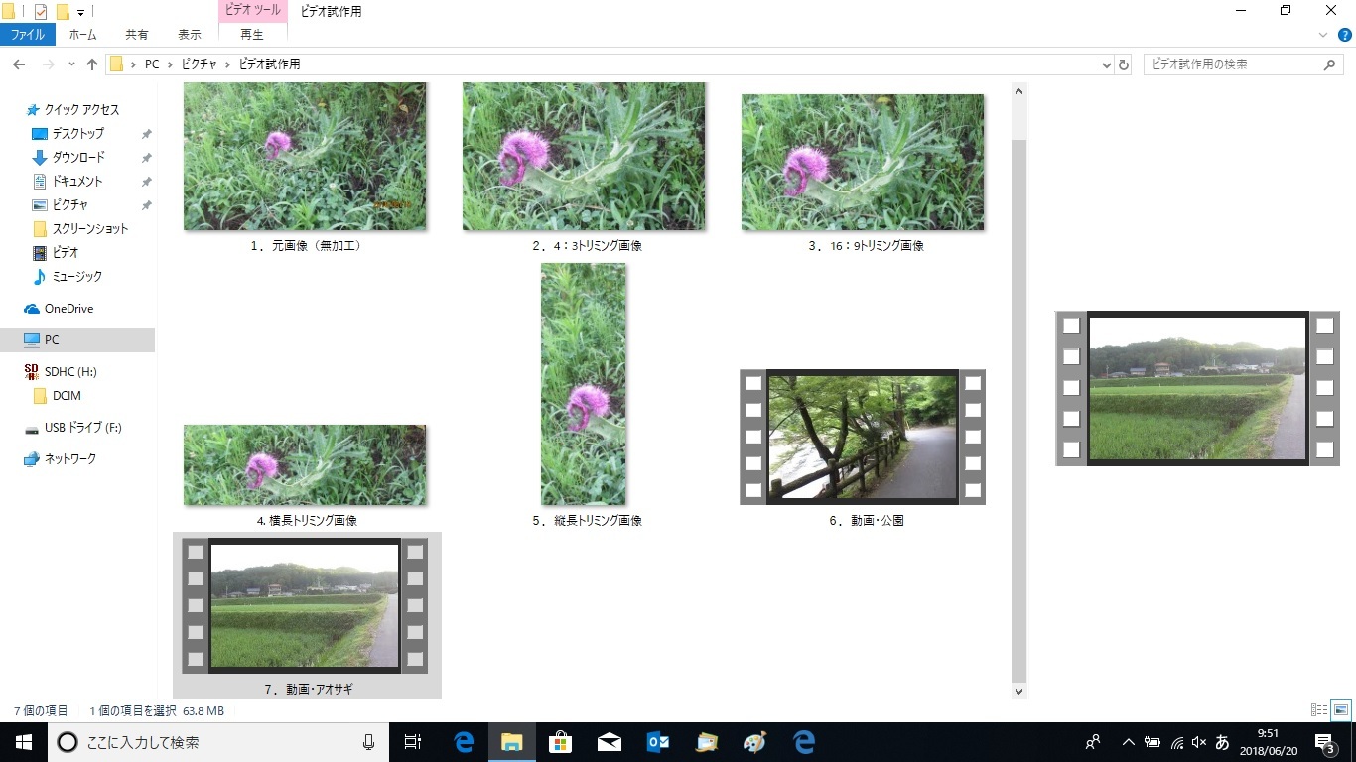This screenshot has width=1356, height=762.
Task: Select SDHC (H:) drive
Action: [x=70, y=372]
